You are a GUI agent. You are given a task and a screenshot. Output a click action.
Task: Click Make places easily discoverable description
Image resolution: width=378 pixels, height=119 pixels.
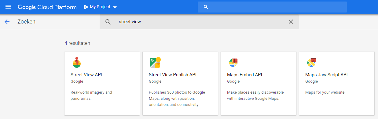tap(255, 95)
